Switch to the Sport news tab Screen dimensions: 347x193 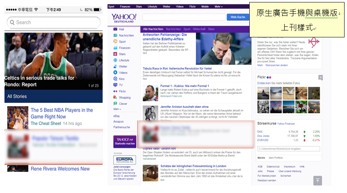tap(187, 29)
